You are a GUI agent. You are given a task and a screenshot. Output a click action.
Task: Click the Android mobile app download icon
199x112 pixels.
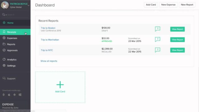tap(15, 95)
